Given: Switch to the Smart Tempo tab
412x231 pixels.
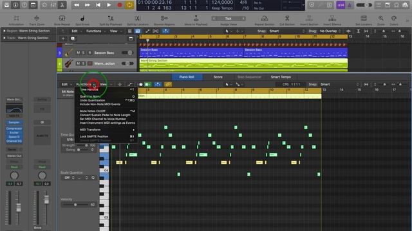Looking at the screenshot, I should tap(281, 77).
